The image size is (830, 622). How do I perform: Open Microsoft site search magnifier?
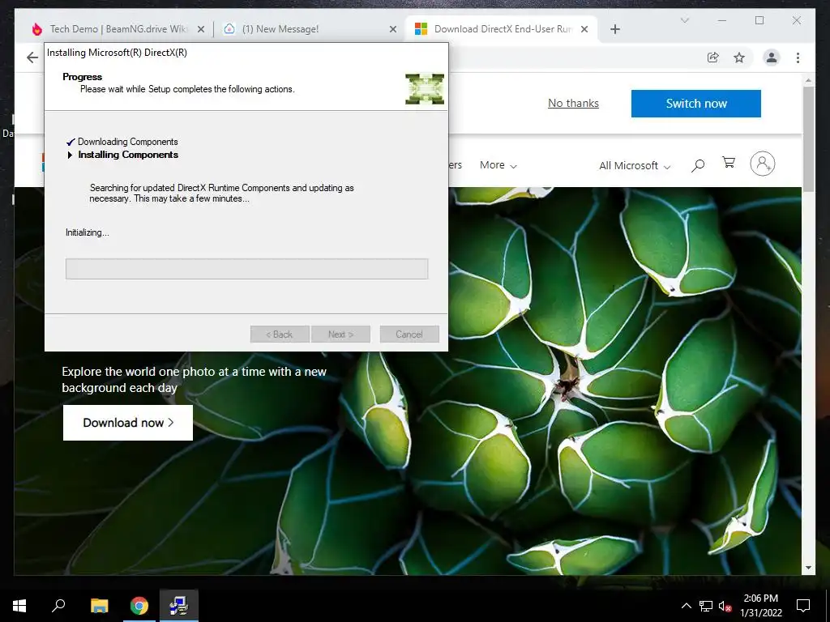click(x=698, y=165)
